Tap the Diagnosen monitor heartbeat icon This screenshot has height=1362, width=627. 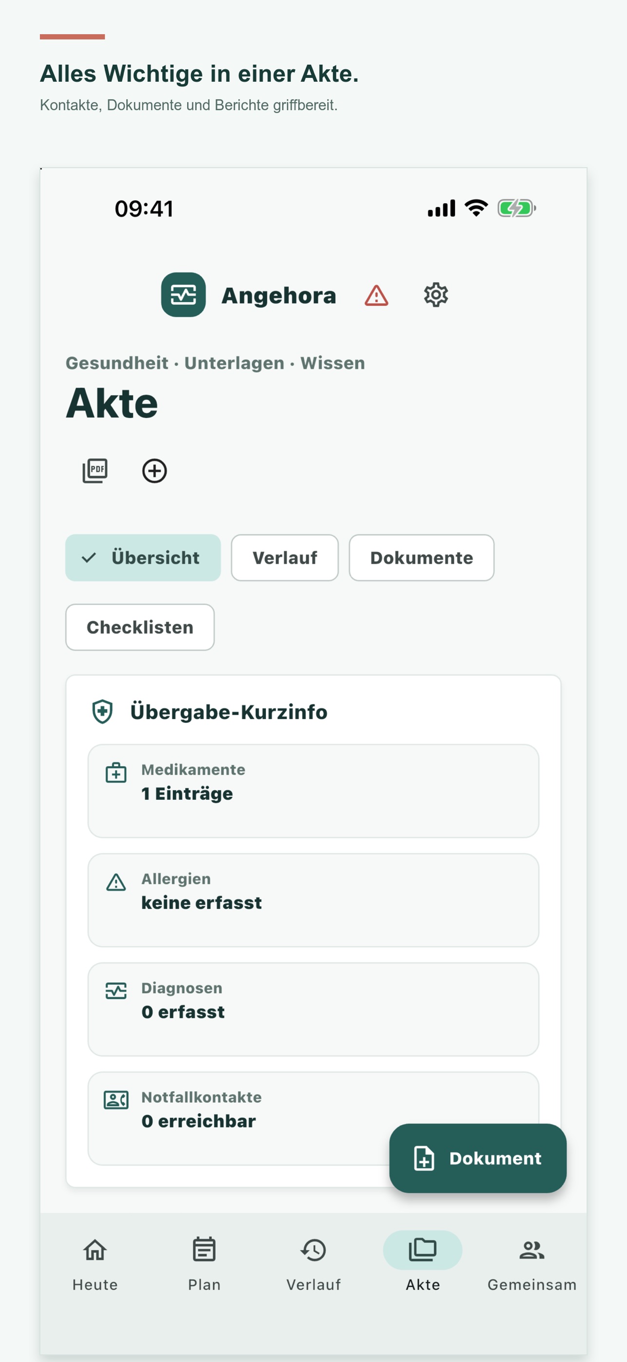pyautogui.click(x=116, y=991)
